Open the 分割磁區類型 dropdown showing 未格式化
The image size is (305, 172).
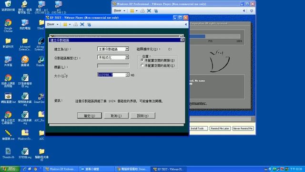coord(113,57)
